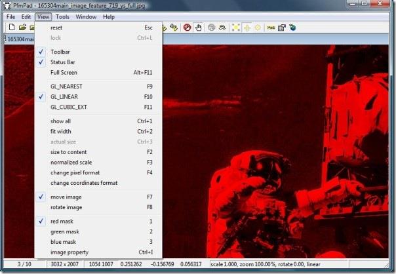The image size is (396, 274).
Task: Select GL_NEAREST filtering mode
Action: 66,87
